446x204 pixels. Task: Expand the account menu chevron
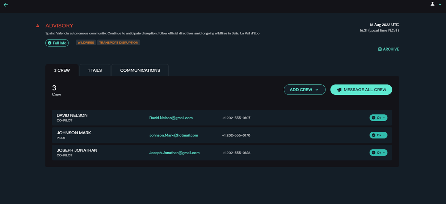[440, 4]
